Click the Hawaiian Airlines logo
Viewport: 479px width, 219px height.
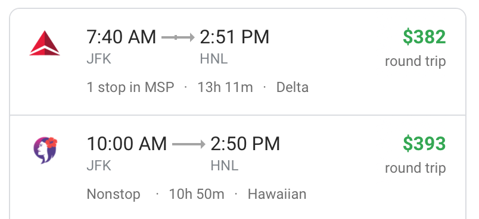[45, 150]
